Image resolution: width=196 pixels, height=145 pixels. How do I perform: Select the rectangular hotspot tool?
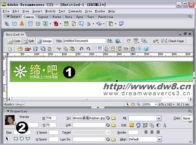[16, 139]
